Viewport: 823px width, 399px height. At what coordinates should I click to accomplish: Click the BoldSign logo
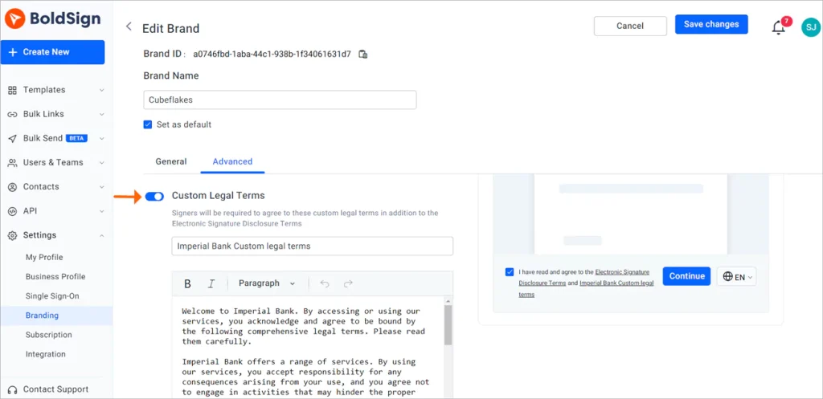coord(52,19)
